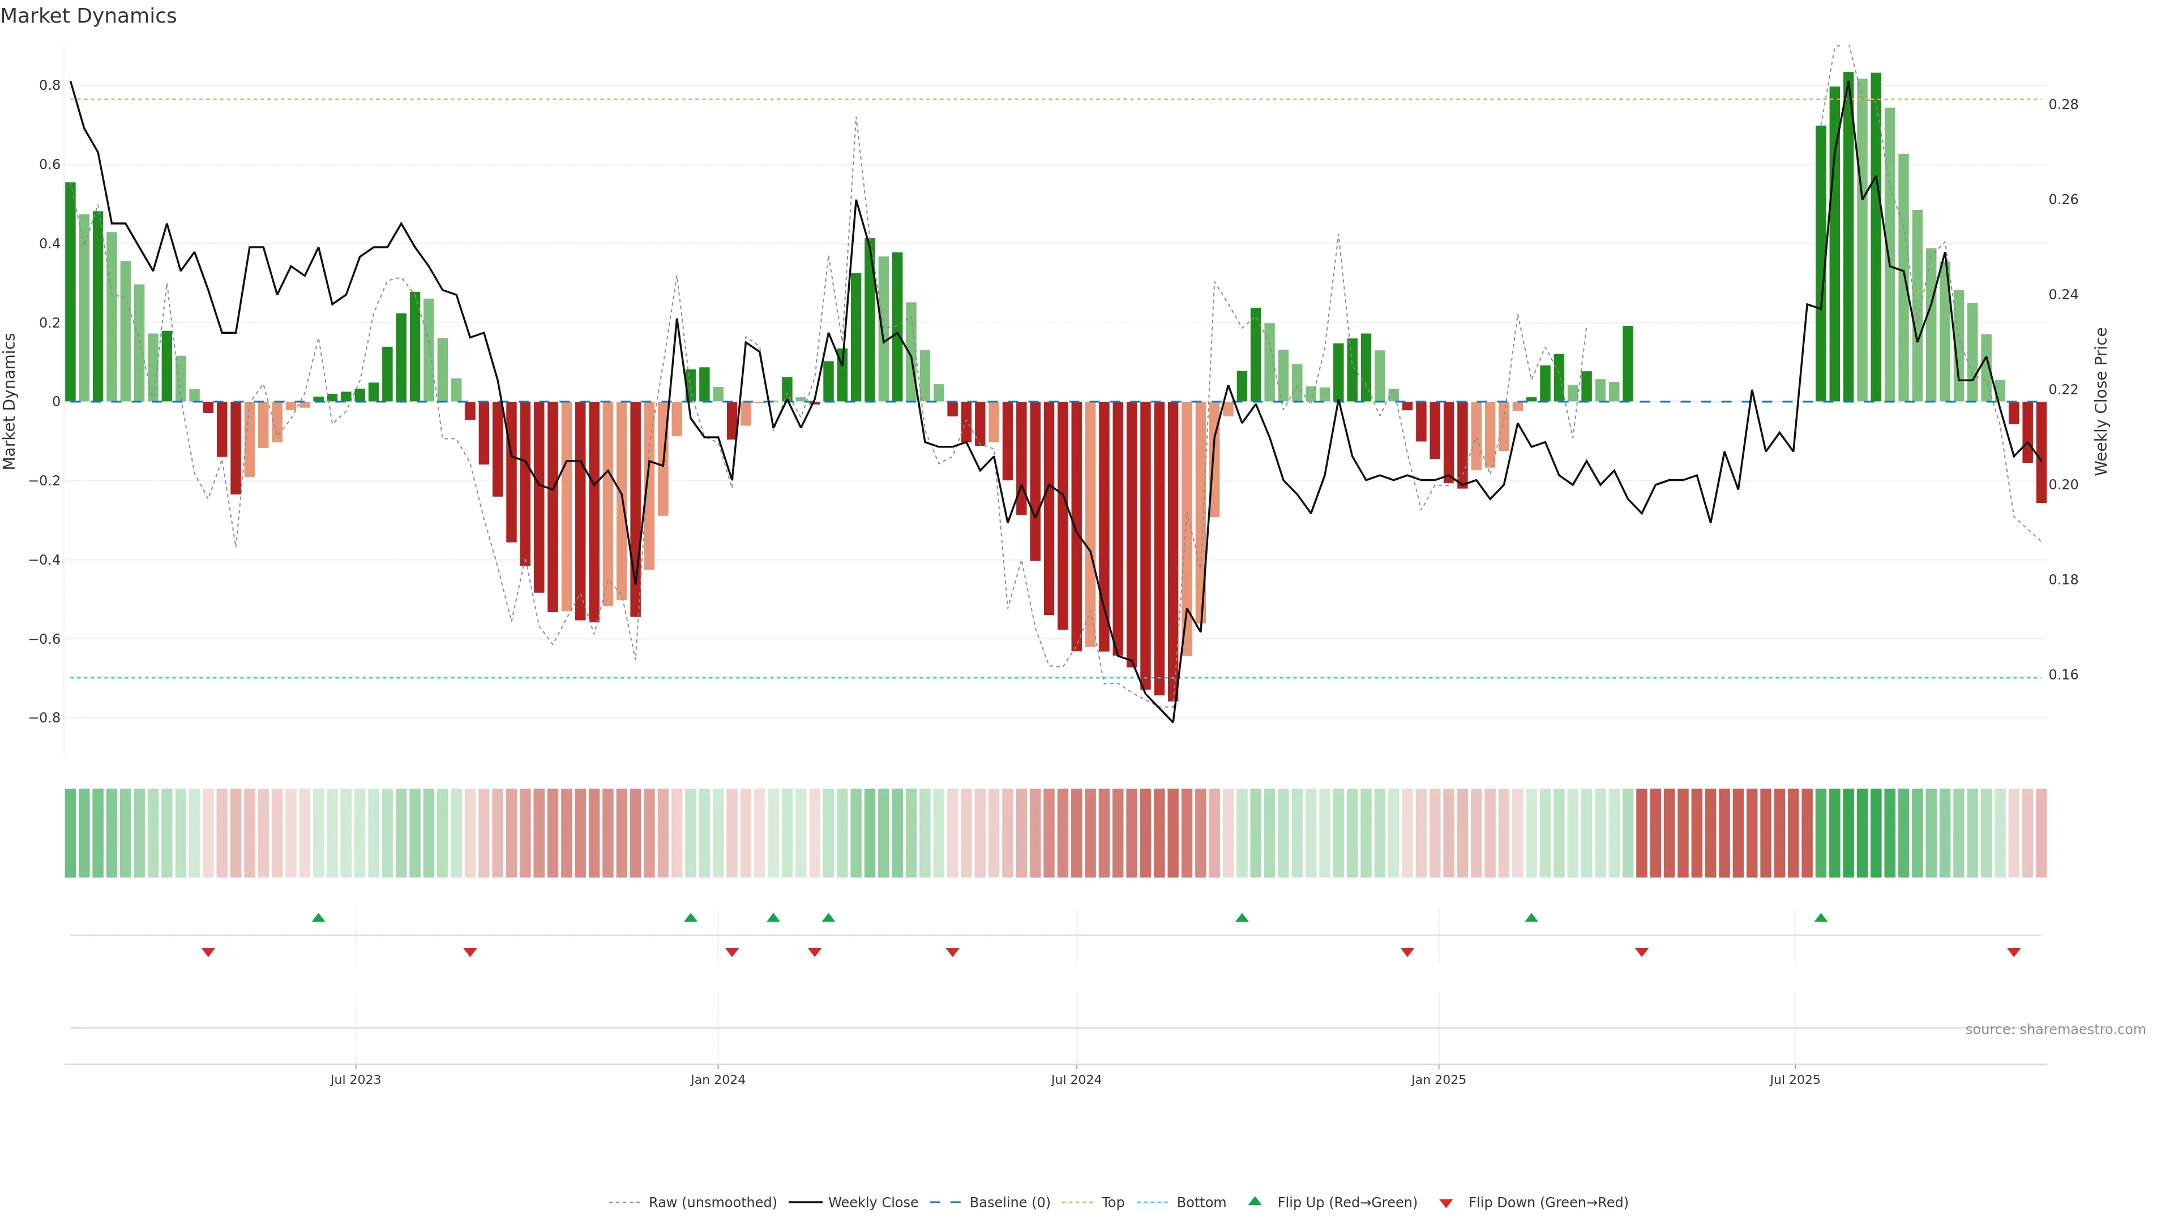Click the Jan 2024 x-axis label
2174x1222 pixels.
click(x=717, y=1079)
